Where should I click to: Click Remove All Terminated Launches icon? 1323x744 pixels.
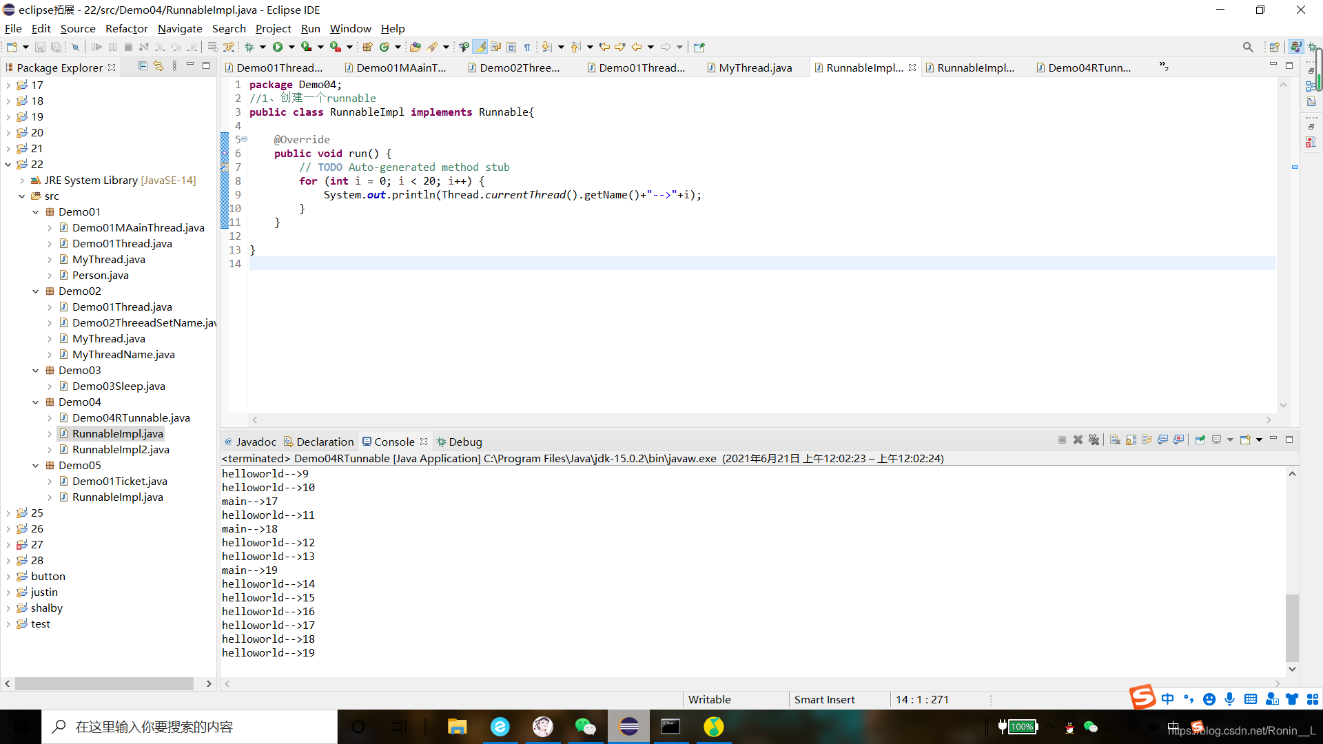1094,440
